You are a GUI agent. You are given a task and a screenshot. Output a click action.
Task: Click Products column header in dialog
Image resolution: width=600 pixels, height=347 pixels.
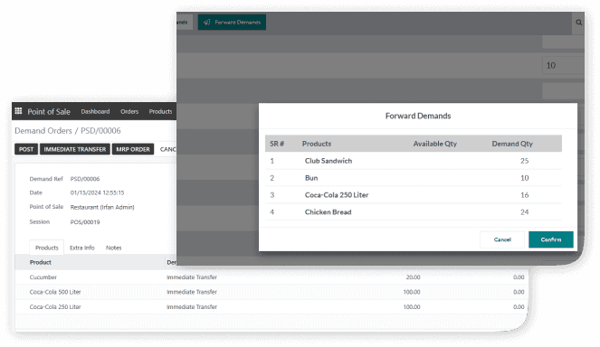pos(317,144)
